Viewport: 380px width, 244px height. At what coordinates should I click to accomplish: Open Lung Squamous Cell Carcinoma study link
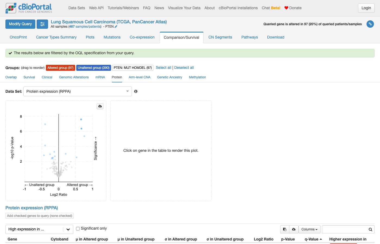109,22
